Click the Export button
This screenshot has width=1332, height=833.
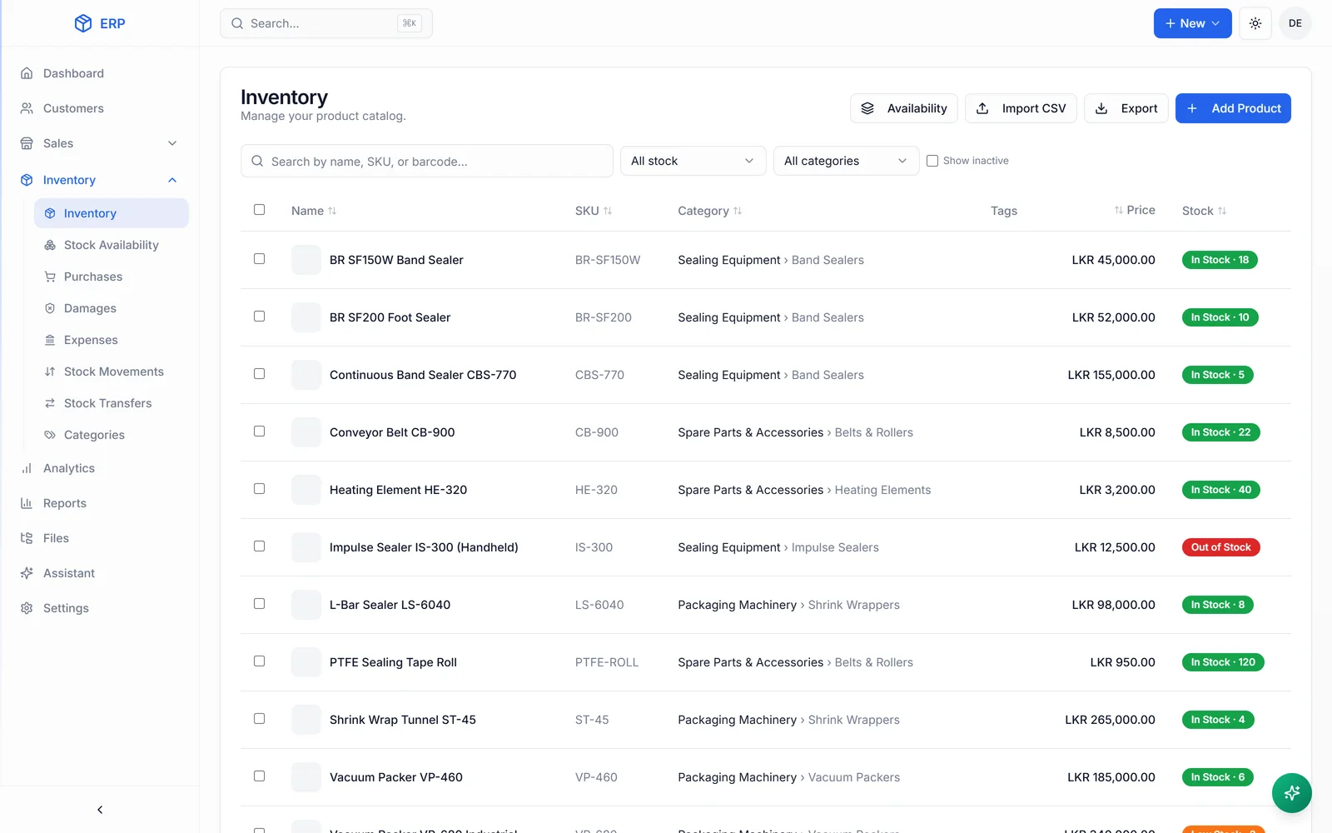[1126, 108]
